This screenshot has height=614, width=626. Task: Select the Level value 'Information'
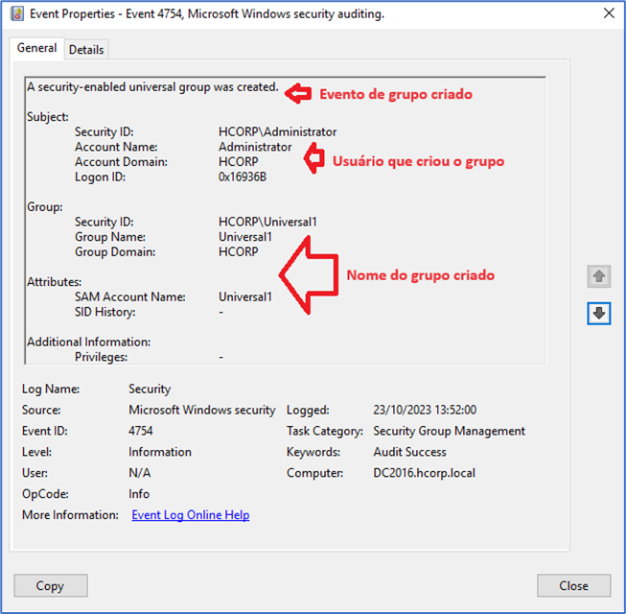160,452
